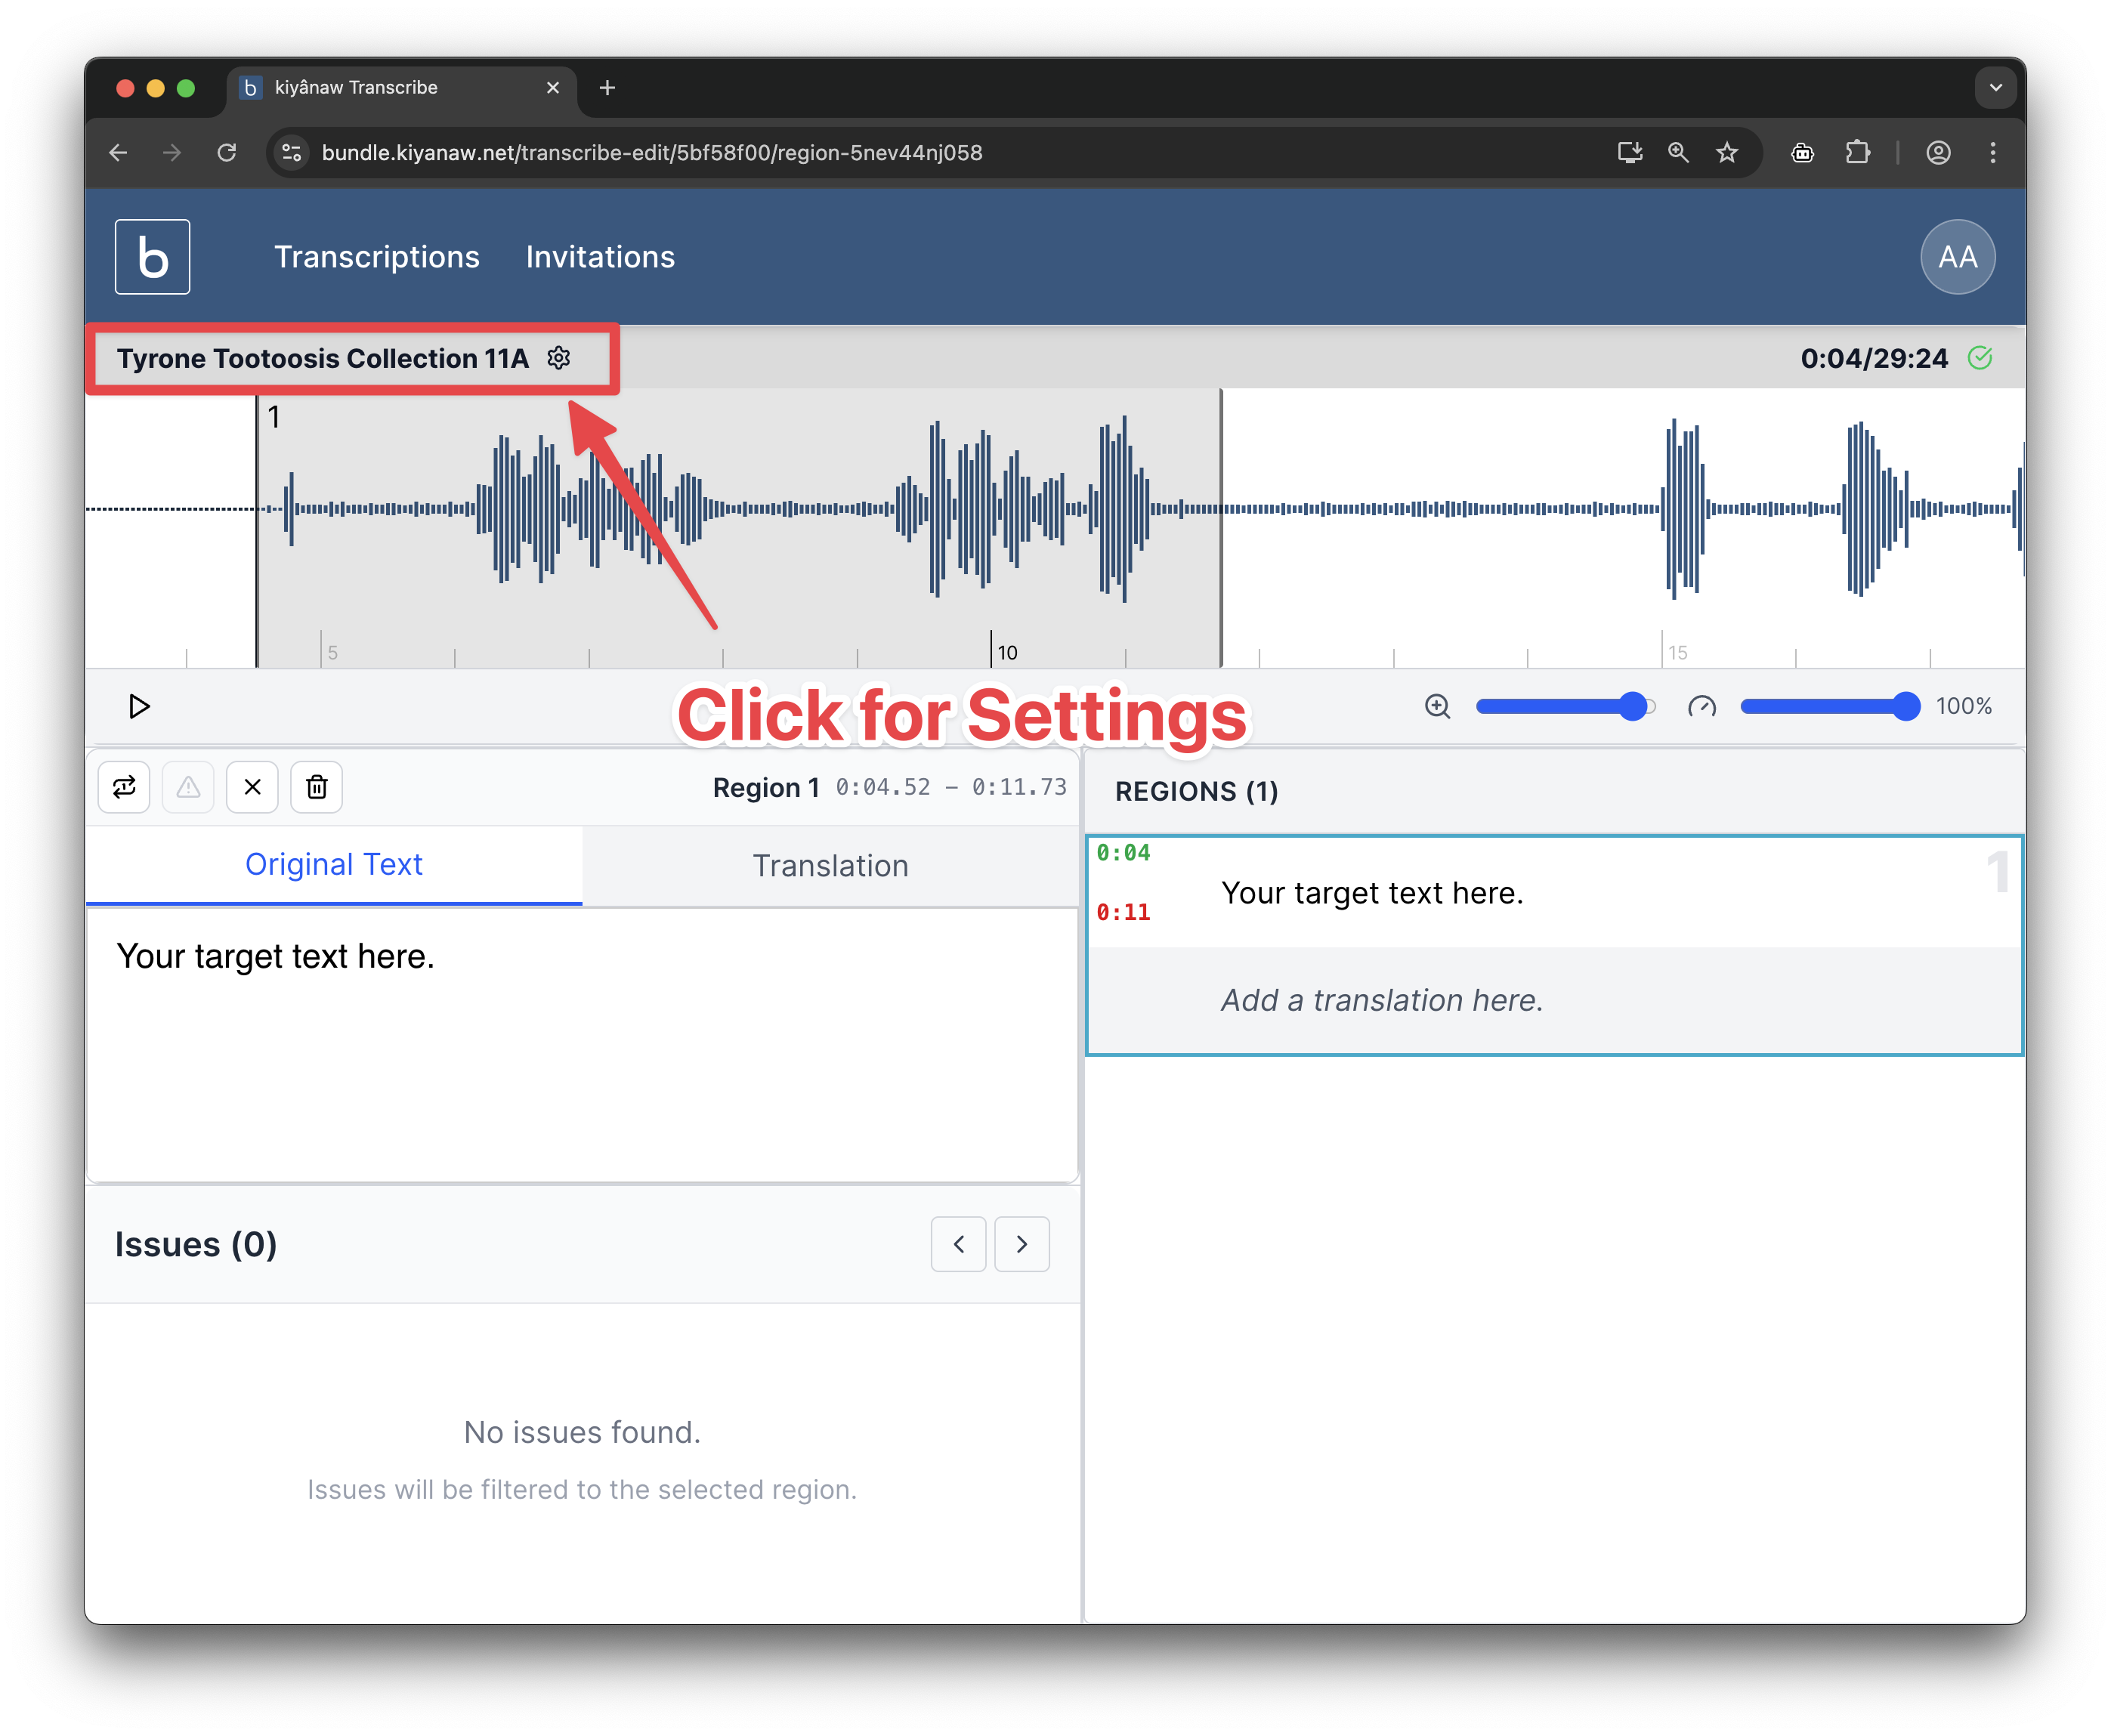Switch to the Translation tab
This screenshot has height=1736, width=2111.
click(x=829, y=865)
